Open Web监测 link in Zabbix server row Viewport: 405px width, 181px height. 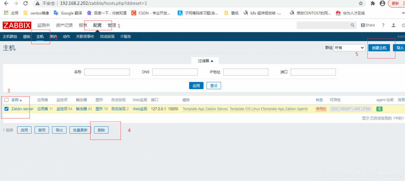point(140,109)
